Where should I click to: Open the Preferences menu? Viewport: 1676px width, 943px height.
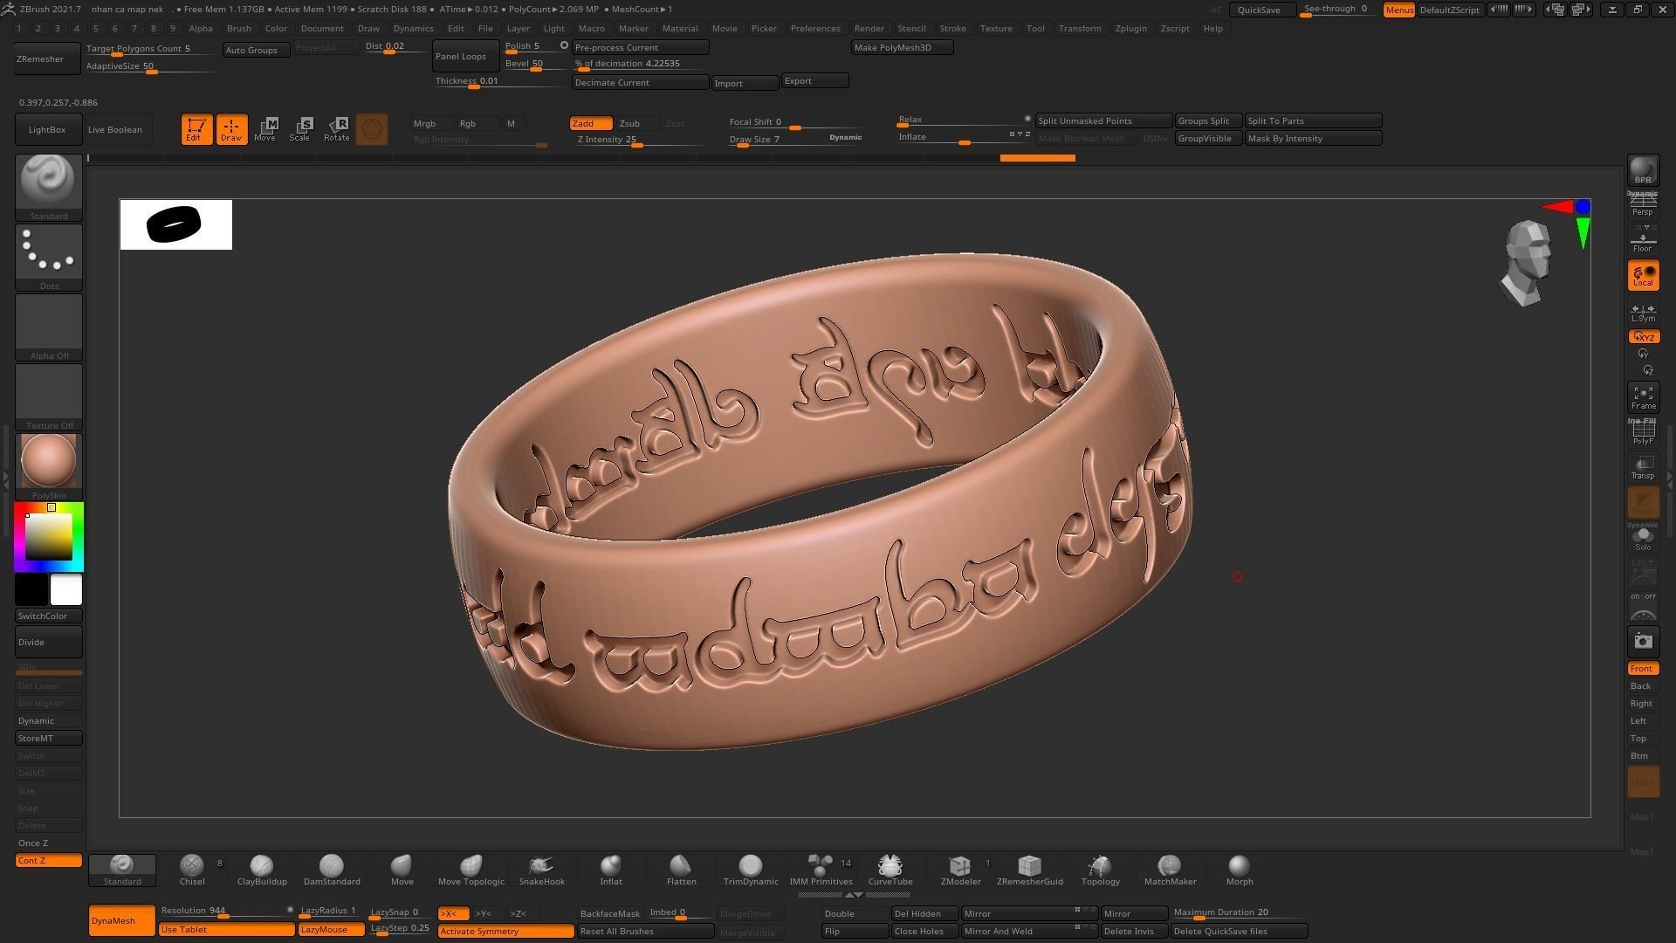click(815, 28)
